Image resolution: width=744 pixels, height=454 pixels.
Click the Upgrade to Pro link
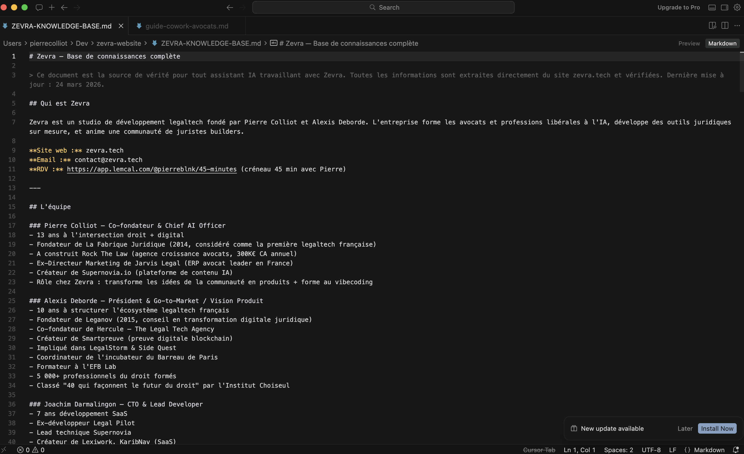click(678, 7)
